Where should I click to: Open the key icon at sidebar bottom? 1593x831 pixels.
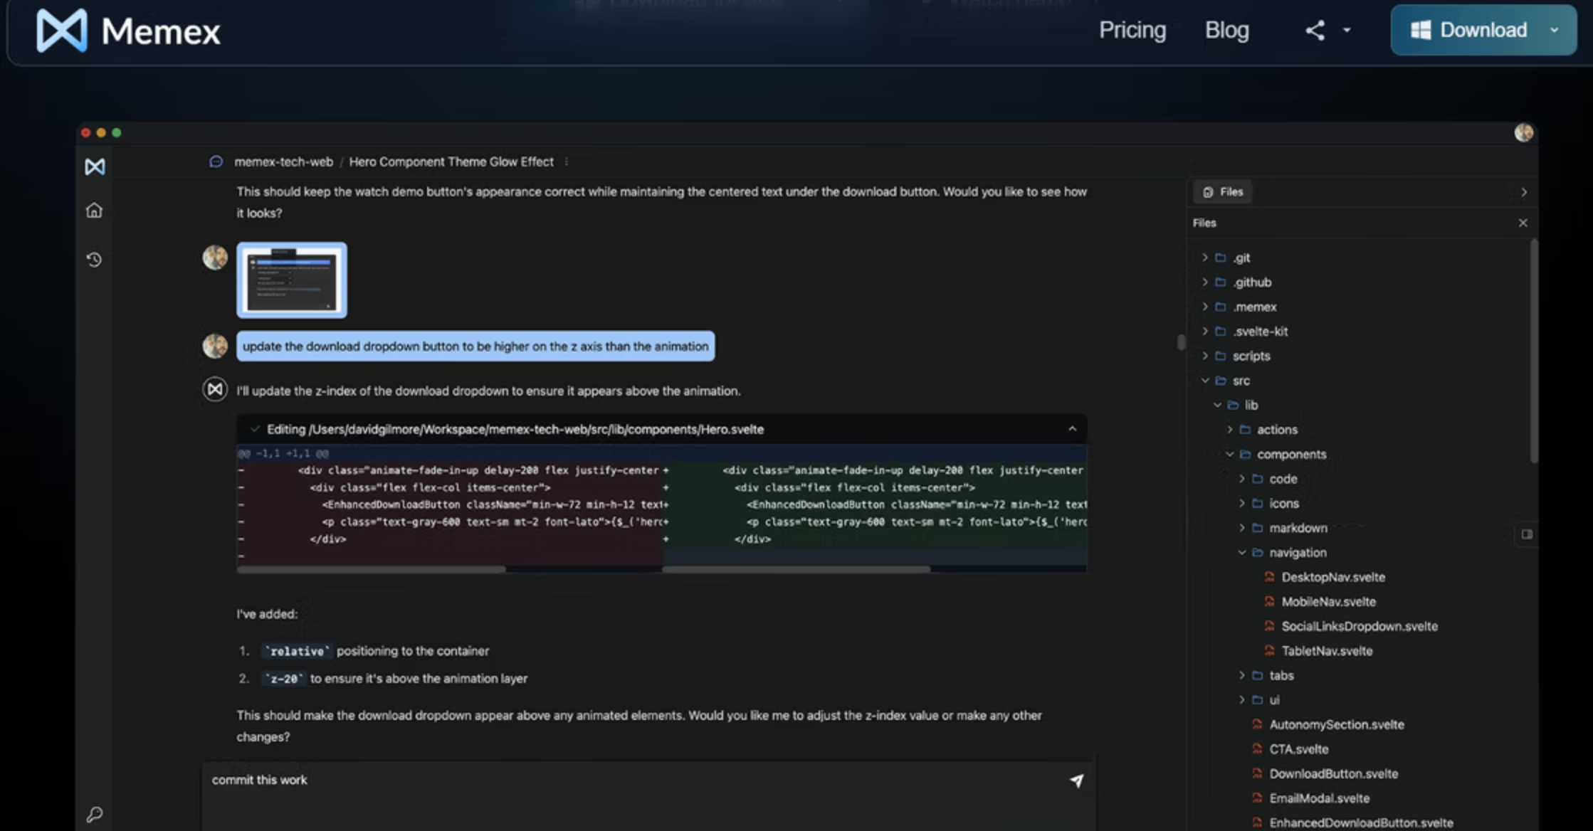coord(94,814)
